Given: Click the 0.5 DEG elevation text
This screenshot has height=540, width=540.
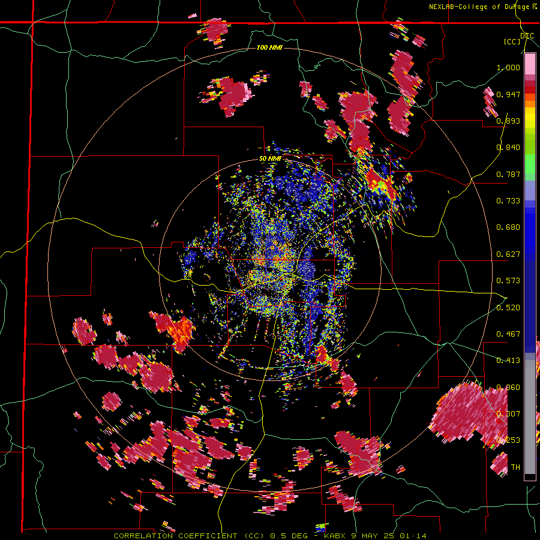Looking at the screenshot, I should [x=289, y=536].
